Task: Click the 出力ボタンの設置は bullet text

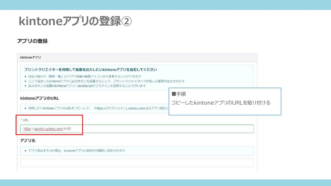Action: (87, 86)
